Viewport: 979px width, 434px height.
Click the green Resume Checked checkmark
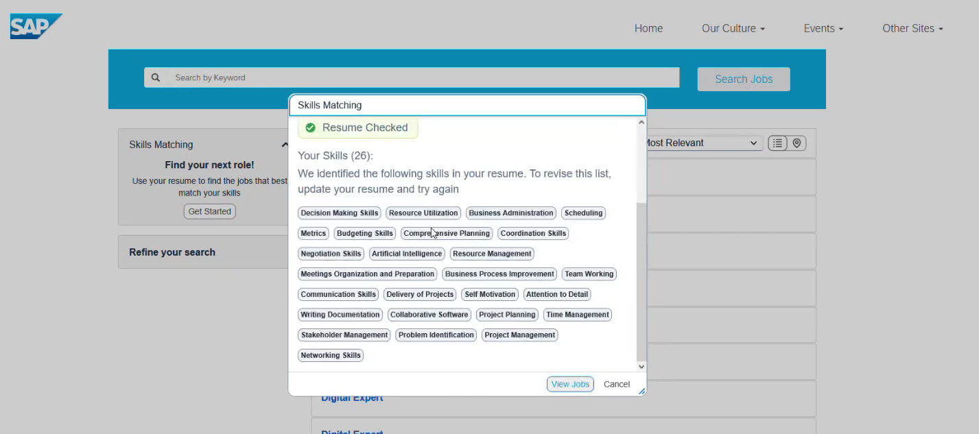point(310,128)
